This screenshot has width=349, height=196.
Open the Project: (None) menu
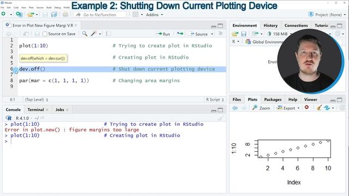pyautogui.click(x=327, y=15)
